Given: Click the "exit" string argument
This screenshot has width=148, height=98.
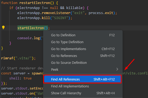Looking at the screenshot, I should tap(78, 13).
